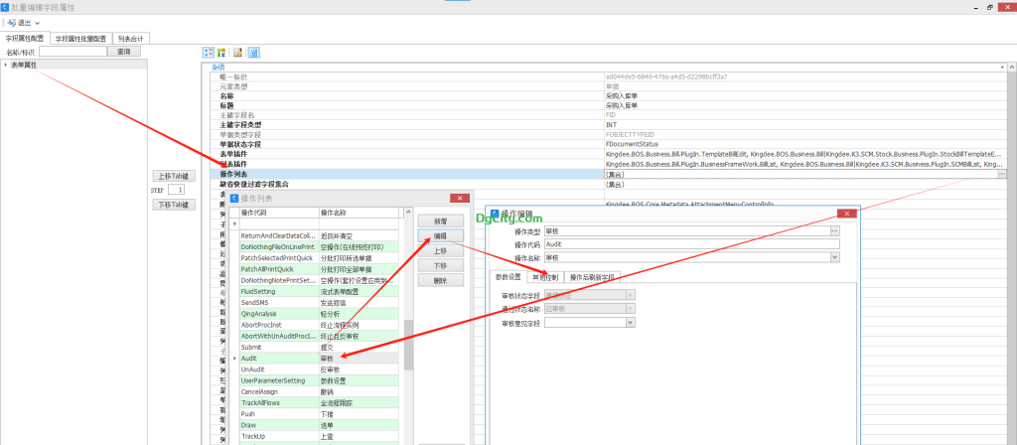Viewport: 1017px width, 445px height.
Task: Click ellipsis button beside 操作类型 field
Action: click(x=834, y=230)
